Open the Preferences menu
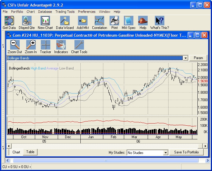The height and width of the screenshot is (171, 212). (x=87, y=12)
